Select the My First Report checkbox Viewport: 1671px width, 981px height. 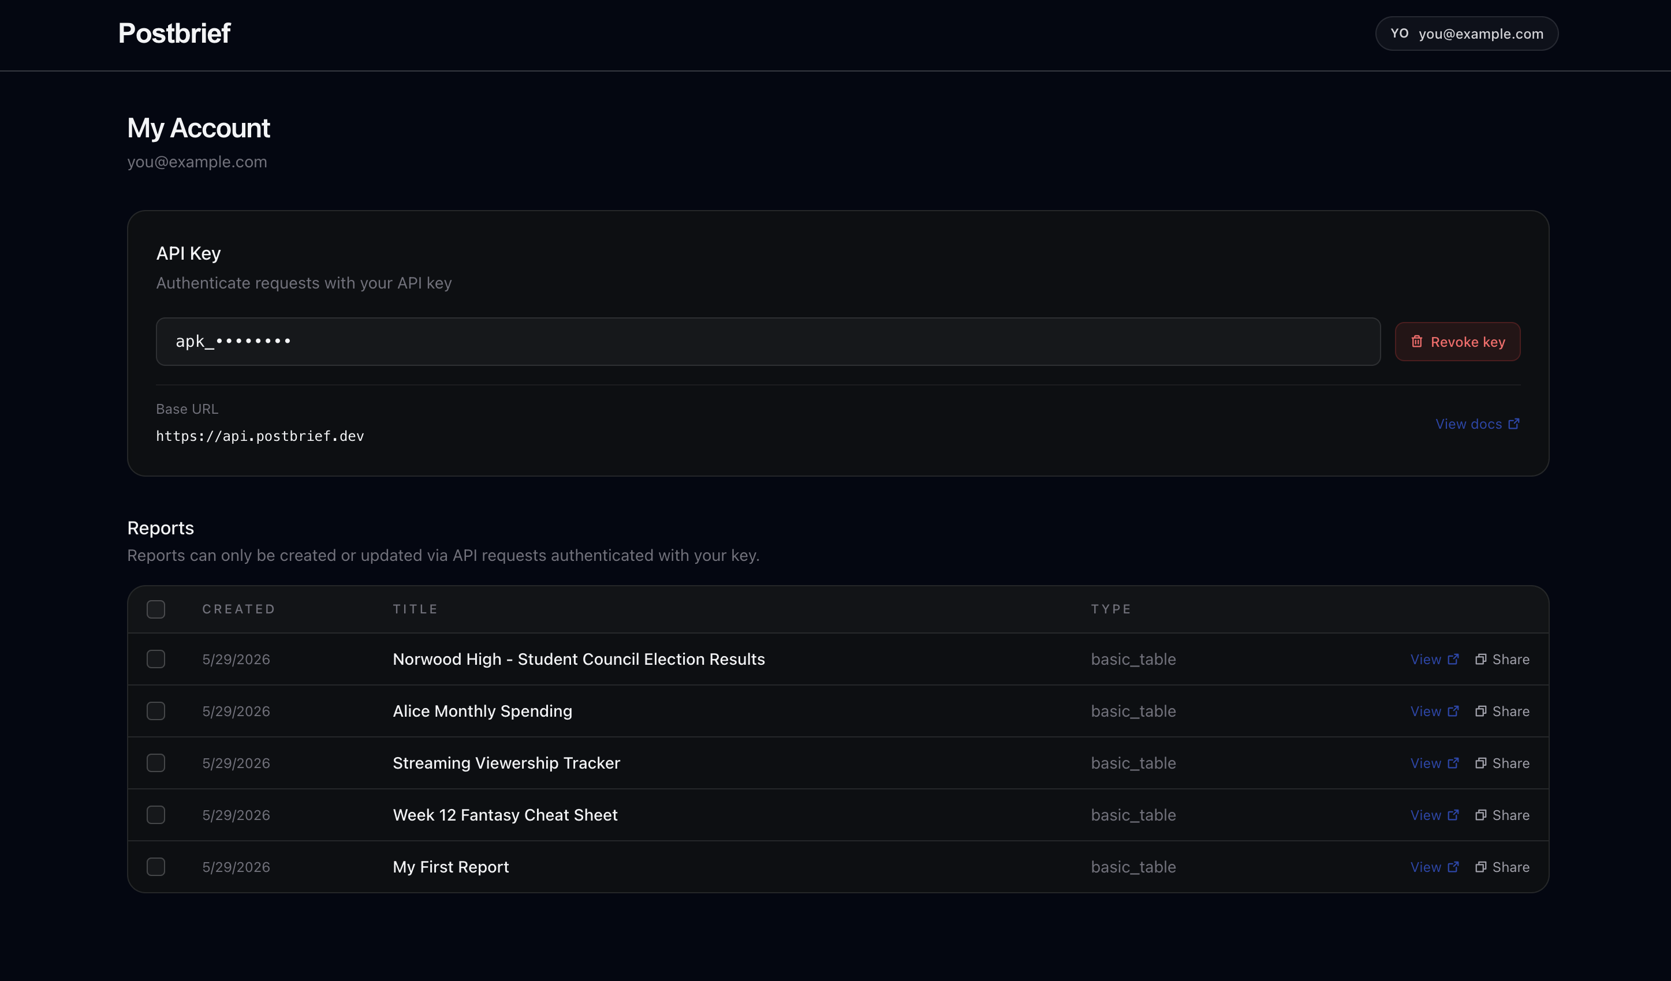pos(156,867)
